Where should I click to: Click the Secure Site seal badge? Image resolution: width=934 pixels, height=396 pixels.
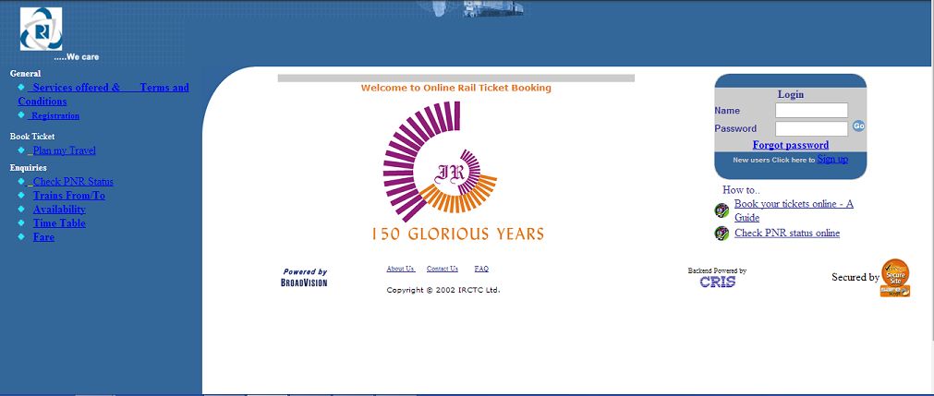[894, 278]
